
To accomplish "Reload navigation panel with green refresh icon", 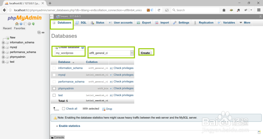I will click(x=33, y=24).
